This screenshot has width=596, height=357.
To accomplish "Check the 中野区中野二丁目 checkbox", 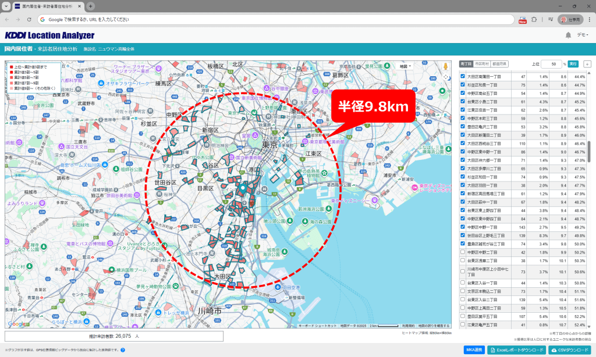I will tap(463, 252).
